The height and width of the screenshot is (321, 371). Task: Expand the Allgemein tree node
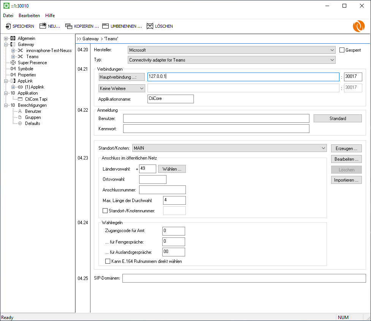pos(6,38)
